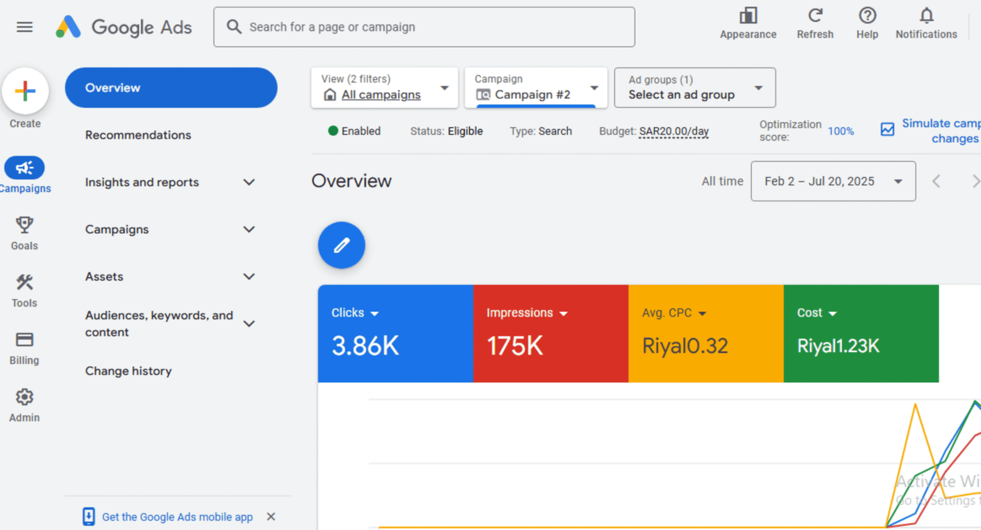The height and width of the screenshot is (530, 981).
Task: Open Change history page
Action: [x=128, y=371]
